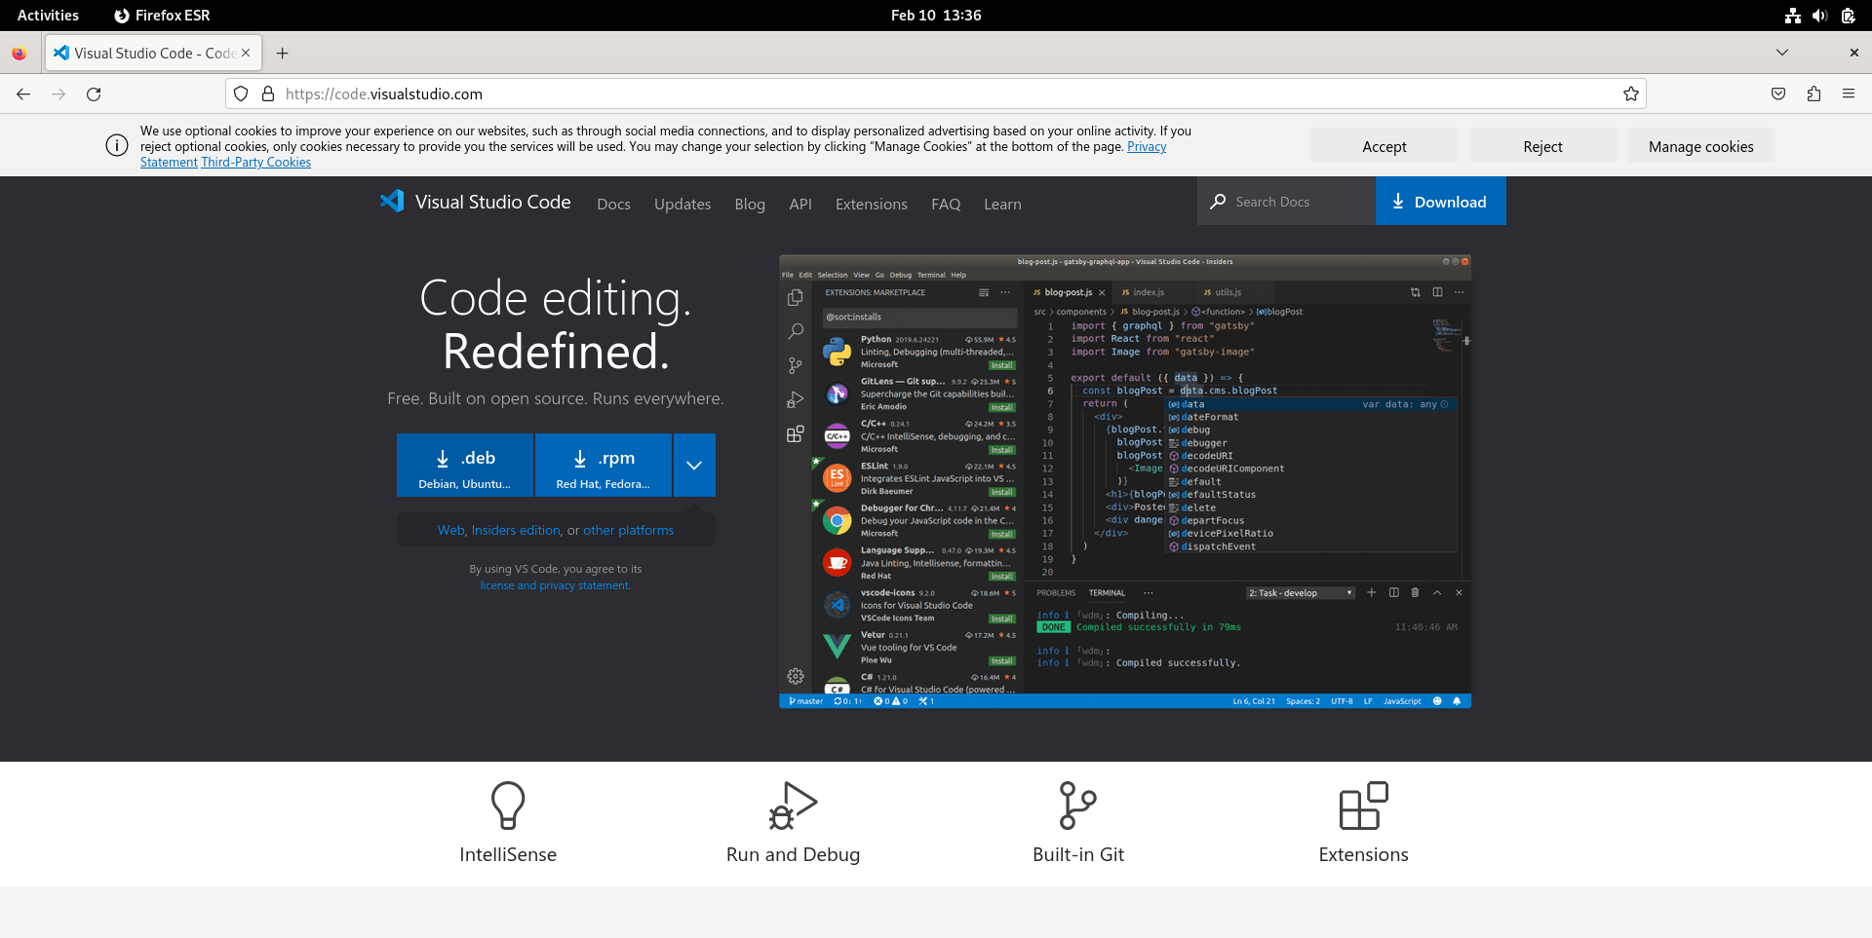
Task: Open the other platforms link
Action: (629, 530)
